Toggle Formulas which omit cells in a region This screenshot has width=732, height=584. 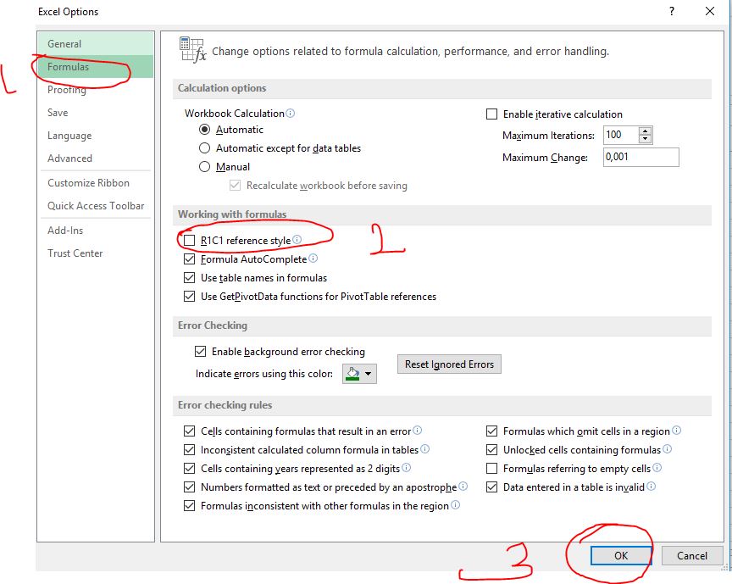click(x=491, y=431)
